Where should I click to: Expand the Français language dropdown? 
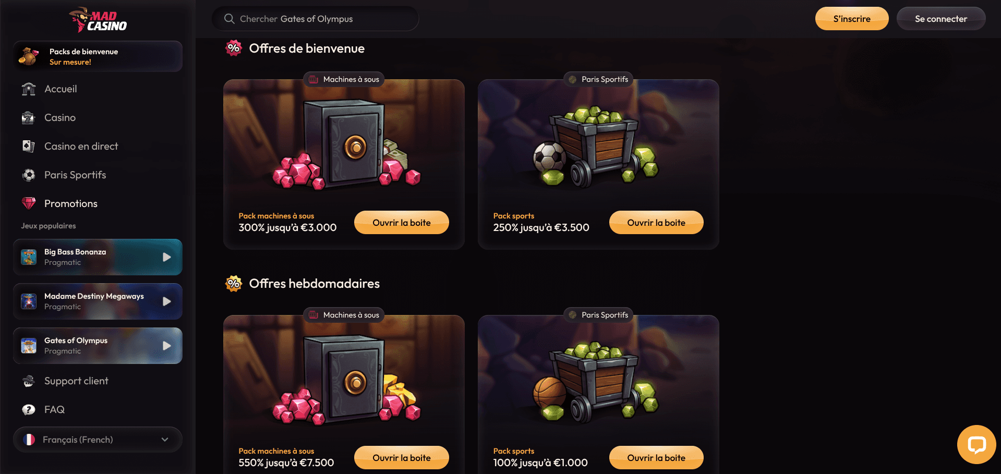coord(98,440)
